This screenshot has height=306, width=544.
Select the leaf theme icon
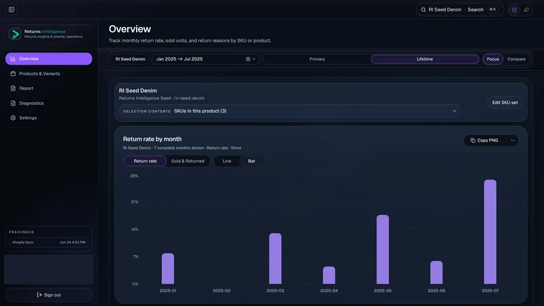[x=526, y=10]
